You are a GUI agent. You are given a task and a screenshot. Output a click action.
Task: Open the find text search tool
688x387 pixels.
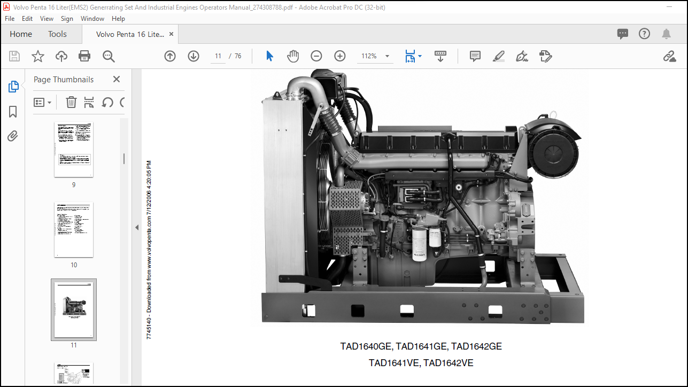[x=109, y=56]
